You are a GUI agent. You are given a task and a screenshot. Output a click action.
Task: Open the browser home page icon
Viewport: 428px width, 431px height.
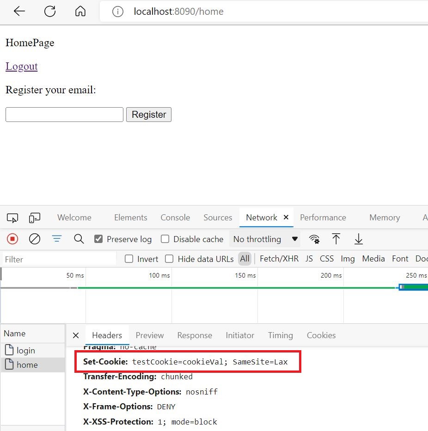80,11
